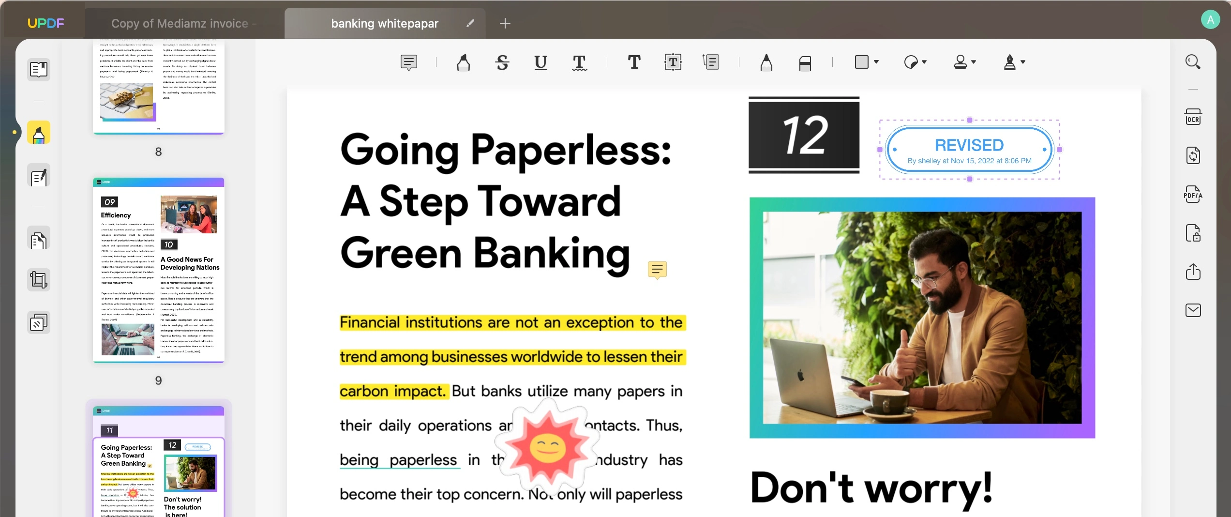Choose the pencil drawing tool
This screenshot has height=517, width=1231.
(x=766, y=62)
